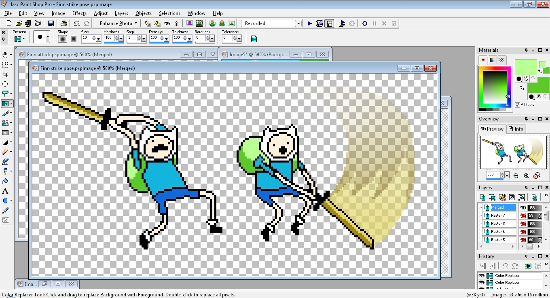Image resolution: width=550 pixels, height=298 pixels.
Task: Activate the Finn attack.pspimage window
Action: click(70, 55)
